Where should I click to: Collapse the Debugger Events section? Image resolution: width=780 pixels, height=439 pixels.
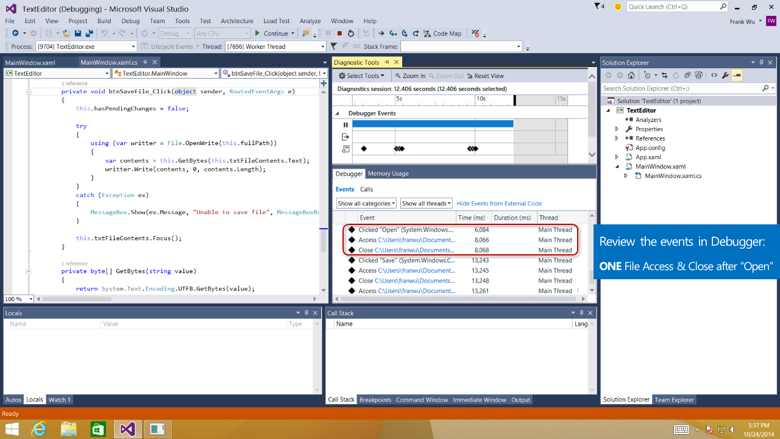coord(337,113)
